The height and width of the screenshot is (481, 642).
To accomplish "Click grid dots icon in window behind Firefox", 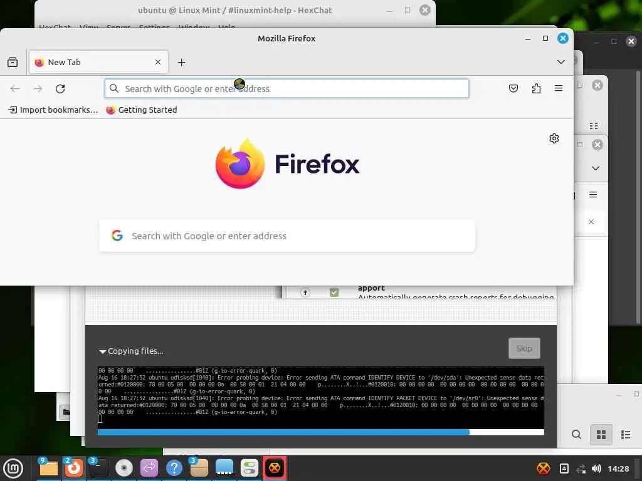I will (x=594, y=125).
